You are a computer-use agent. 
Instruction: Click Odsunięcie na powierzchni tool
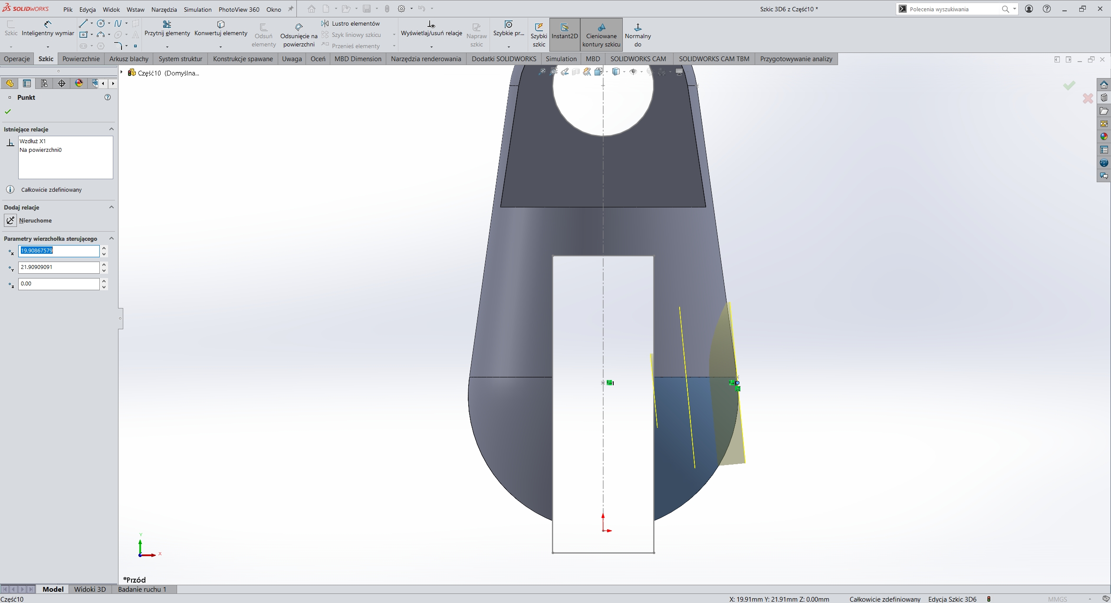pos(299,35)
